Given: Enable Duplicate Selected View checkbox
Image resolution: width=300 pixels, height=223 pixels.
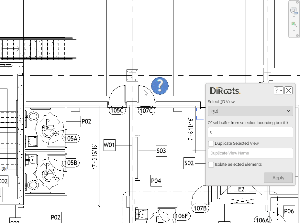Looking at the screenshot, I should click(x=211, y=143).
